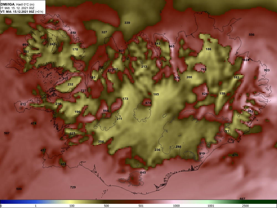
Task: Click the title text 'DMI/IGA: Hæð 0°C (m)'
Action: tap(17, 4)
